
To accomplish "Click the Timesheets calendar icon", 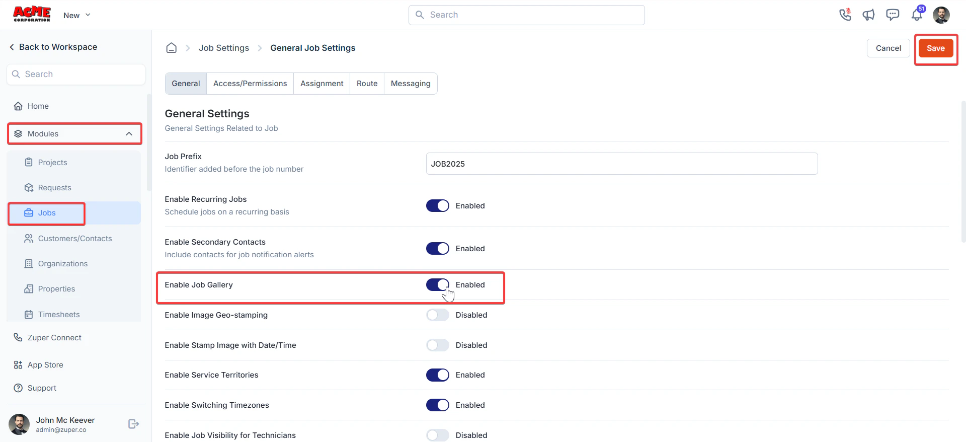I will (x=29, y=314).
